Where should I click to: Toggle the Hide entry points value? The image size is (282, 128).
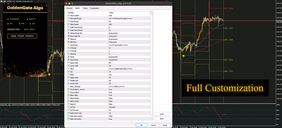coord(129,116)
